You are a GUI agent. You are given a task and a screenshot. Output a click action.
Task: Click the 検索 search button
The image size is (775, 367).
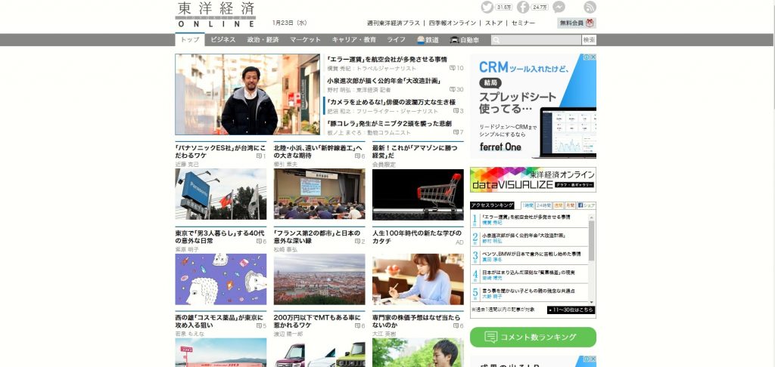[x=589, y=40]
